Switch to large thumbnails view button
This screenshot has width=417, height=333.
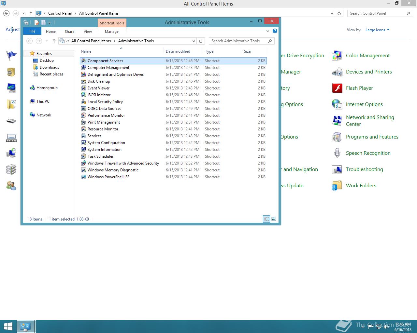click(x=274, y=219)
